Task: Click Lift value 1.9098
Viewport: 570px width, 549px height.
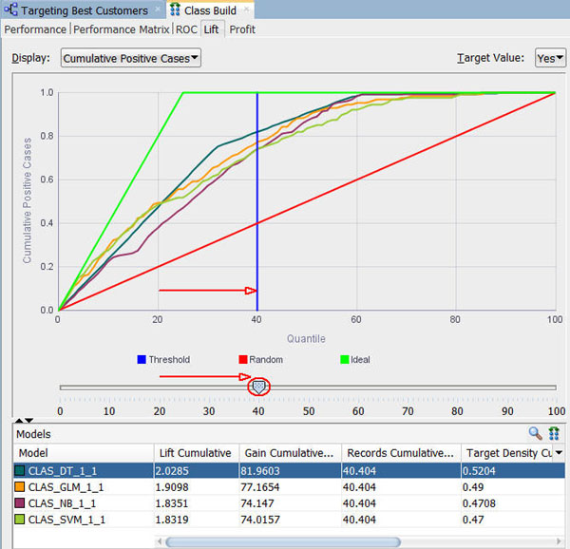Action: point(172,487)
